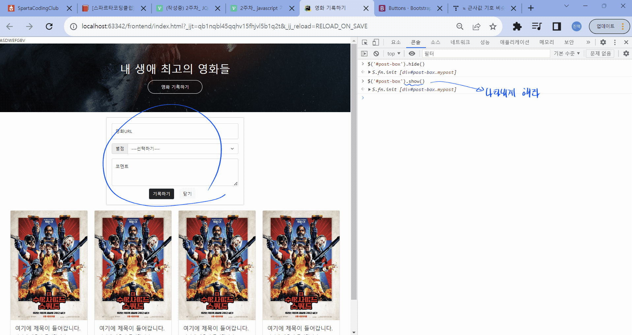632x335 pixels.
Task: Clear the console
Action: 376,53
